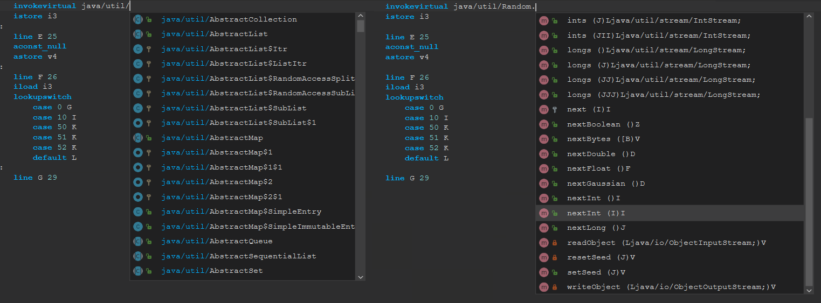Click scrollbar thumb in Random methods list
Screen dimensions: 821x303
tap(809, 202)
